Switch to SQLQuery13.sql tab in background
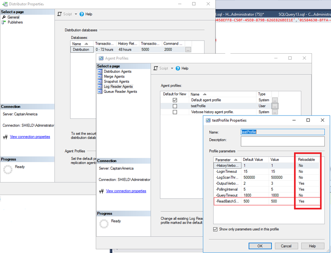 point(304,14)
